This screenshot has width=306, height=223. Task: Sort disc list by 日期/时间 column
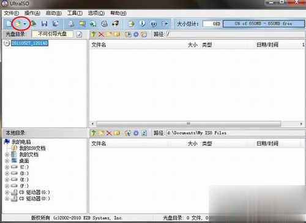[274, 45]
